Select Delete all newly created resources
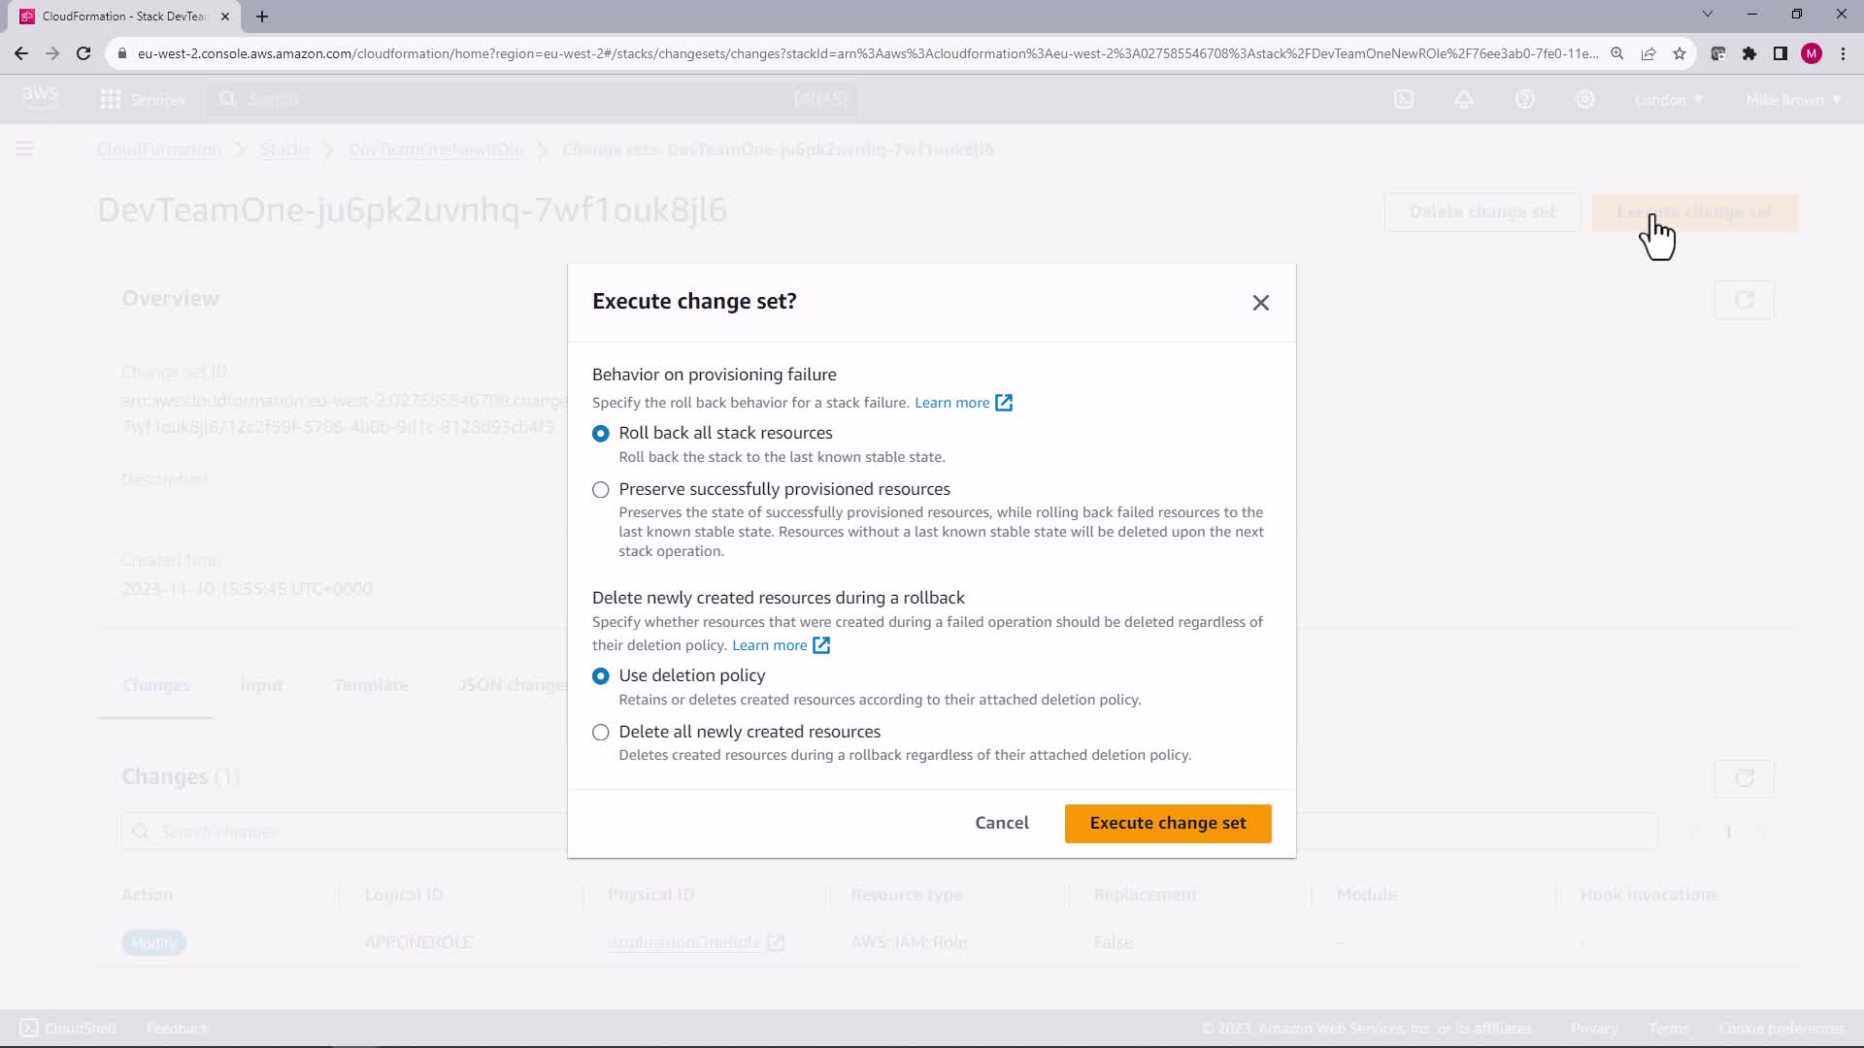The height and width of the screenshot is (1048, 1864). point(601,733)
